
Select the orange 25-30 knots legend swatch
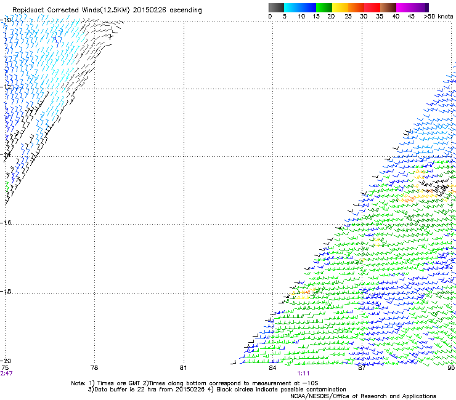tap(356, 7)
